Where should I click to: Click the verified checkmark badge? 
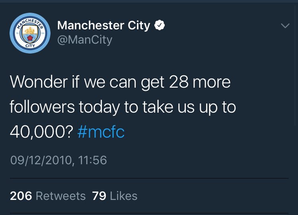[159, 25]
